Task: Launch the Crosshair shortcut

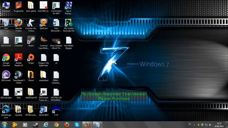Action: click(x=19, y=42)
